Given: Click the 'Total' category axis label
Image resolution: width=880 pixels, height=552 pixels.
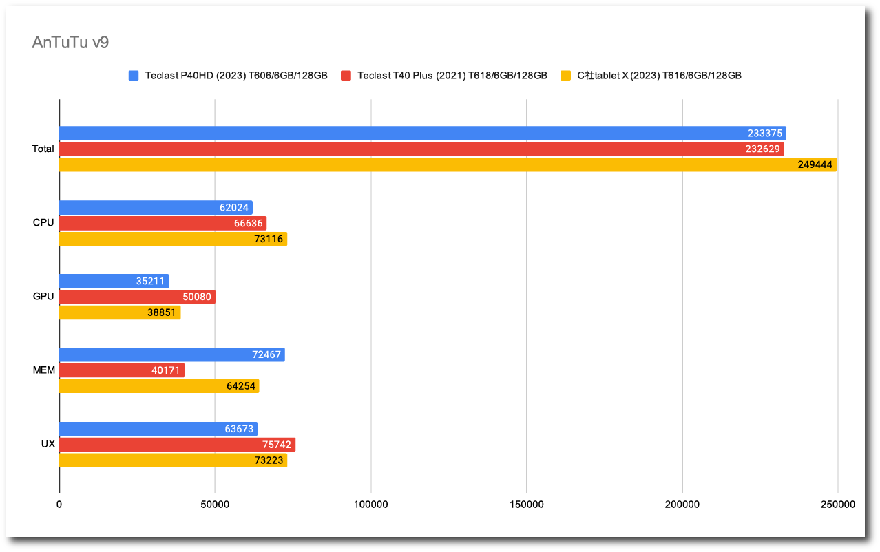Looking at the screenshot, I should coord(43,149).
